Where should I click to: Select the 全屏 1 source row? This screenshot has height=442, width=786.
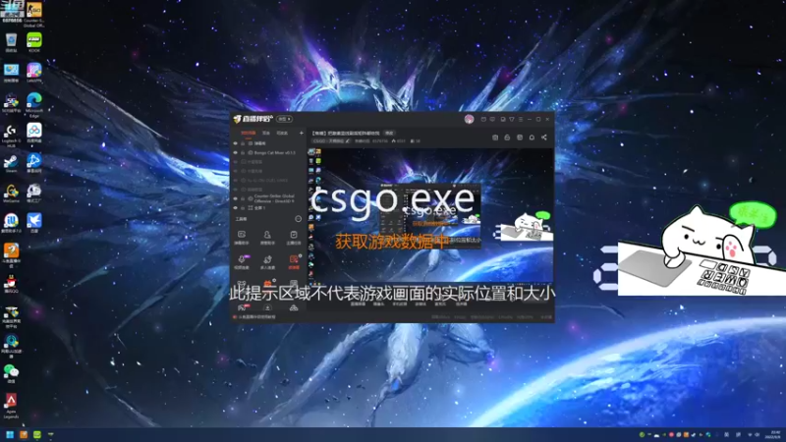(268, 207)
